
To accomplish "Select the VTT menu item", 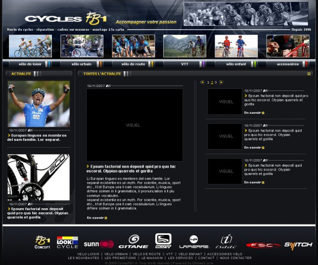I will click(184, 64).
